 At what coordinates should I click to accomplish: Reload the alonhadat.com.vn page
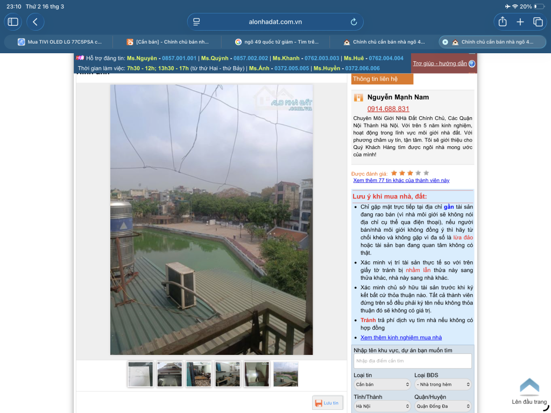(354, 22)
